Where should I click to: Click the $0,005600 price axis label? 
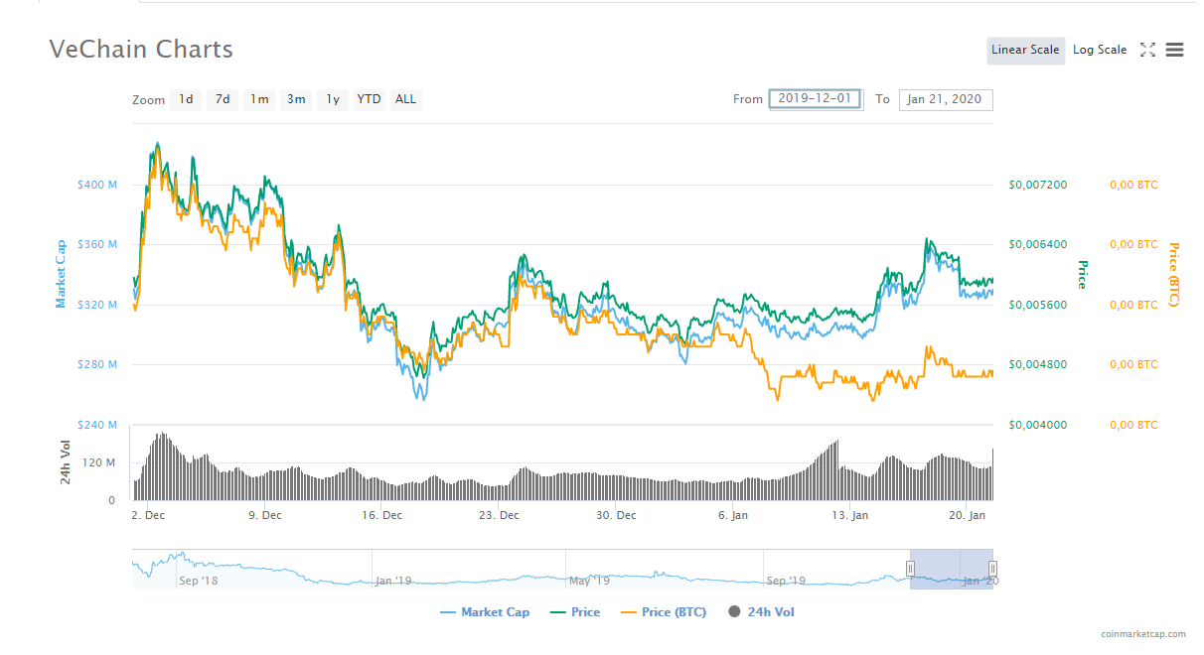click(x=1038, y=305)
